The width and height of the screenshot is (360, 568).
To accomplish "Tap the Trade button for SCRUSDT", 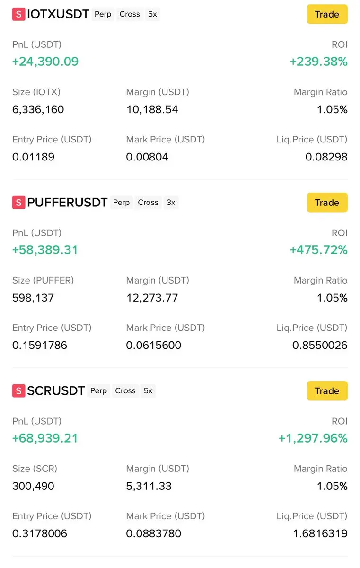I will coord(327,391).
